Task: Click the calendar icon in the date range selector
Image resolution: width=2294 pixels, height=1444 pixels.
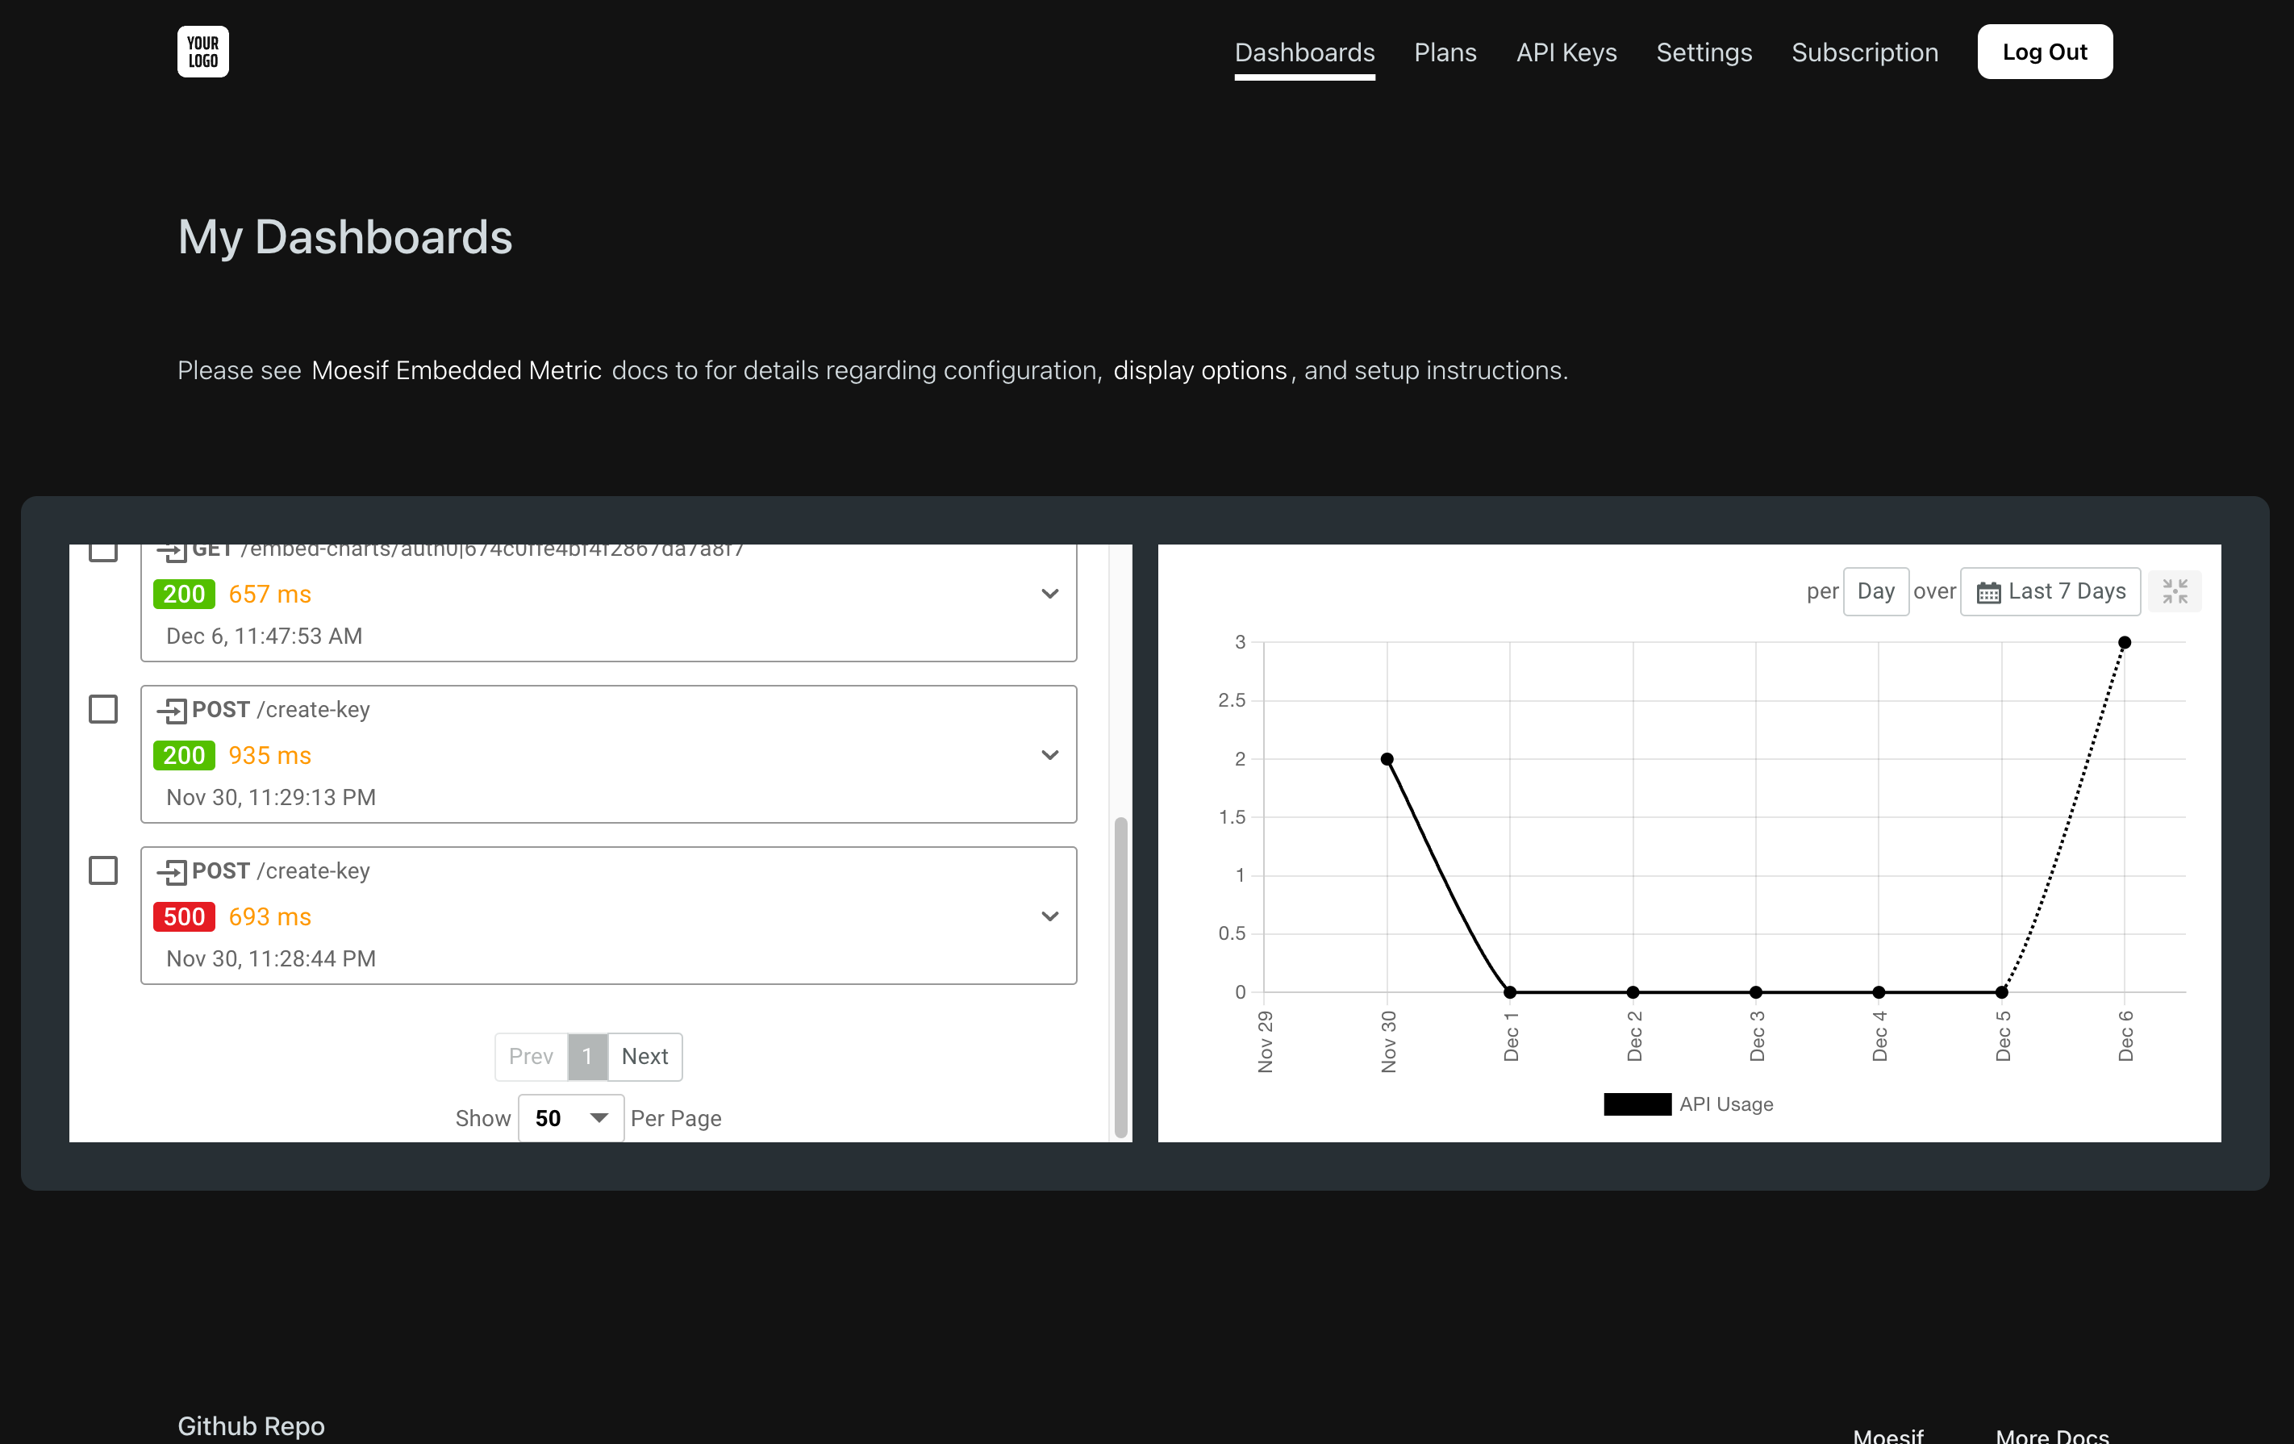Action: 1990,591
